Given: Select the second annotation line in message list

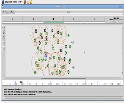Looking at the screenshot, I should point(28,92).
